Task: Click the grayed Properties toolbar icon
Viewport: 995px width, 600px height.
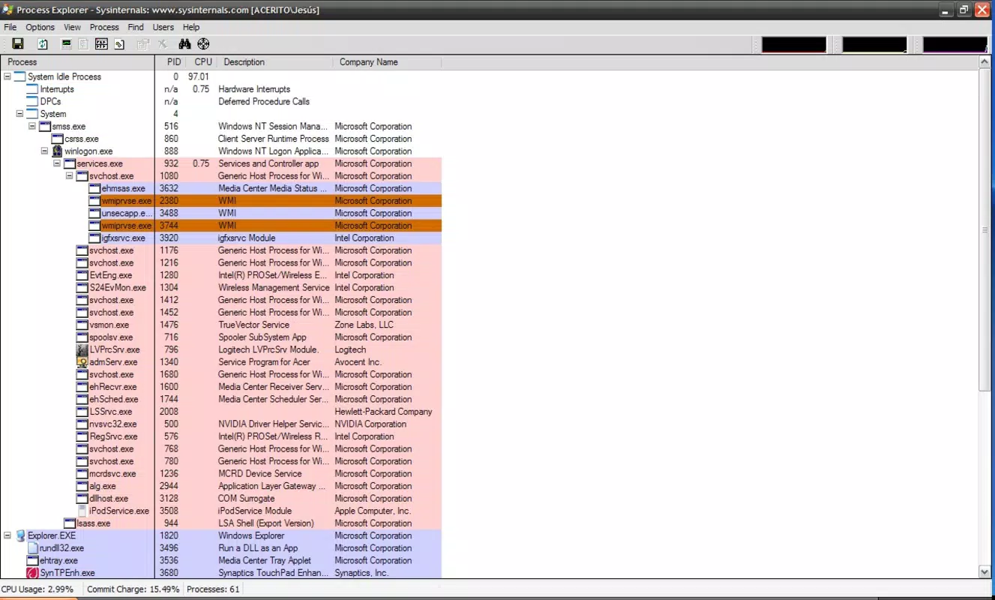Action: [143, 44]
